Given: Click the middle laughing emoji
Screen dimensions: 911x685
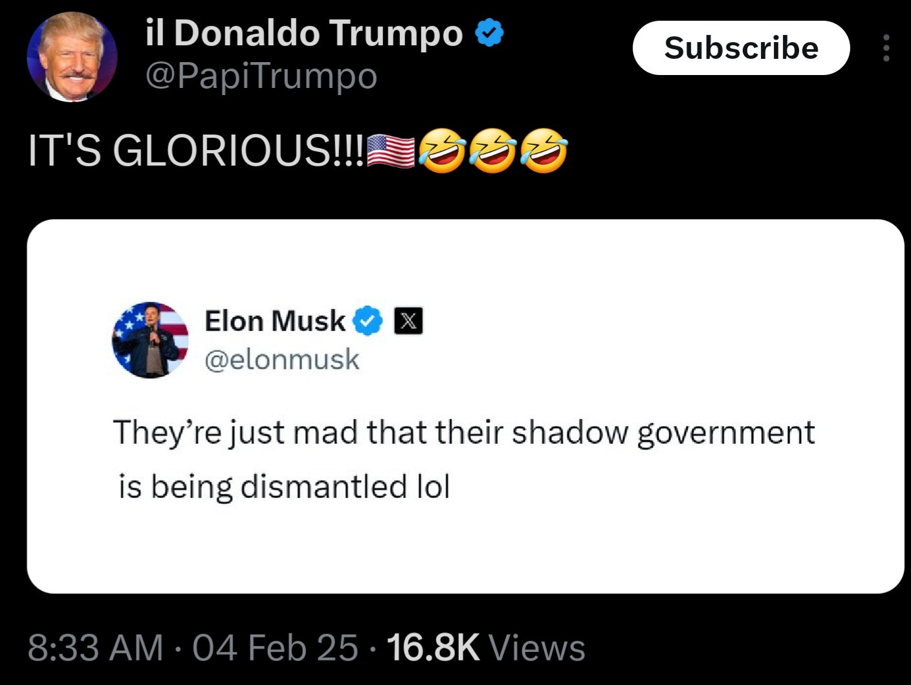Looking at the screenshot, I should 493,151.
